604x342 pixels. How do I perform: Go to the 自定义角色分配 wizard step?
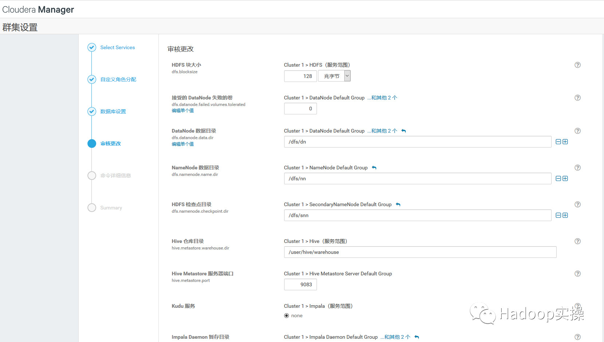[x=118, y=79]
